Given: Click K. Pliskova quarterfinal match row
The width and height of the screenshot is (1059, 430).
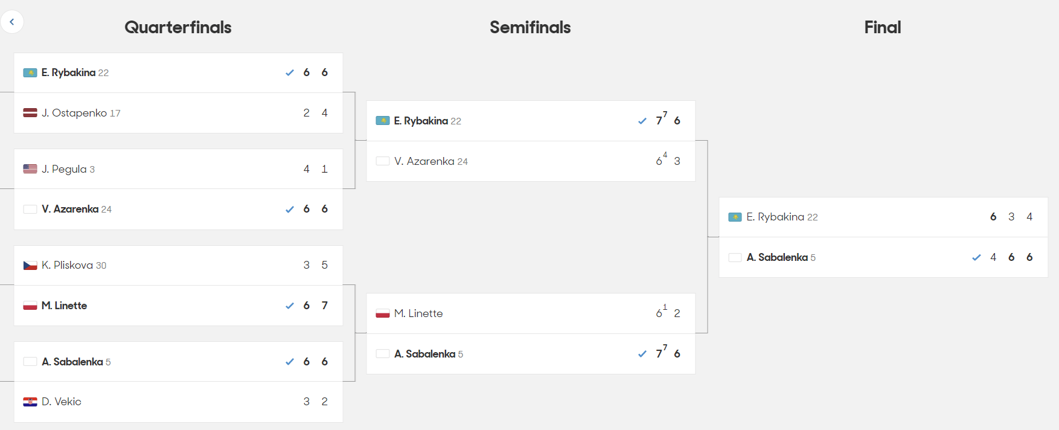Looking at the screenshot, I should [179, 265].
